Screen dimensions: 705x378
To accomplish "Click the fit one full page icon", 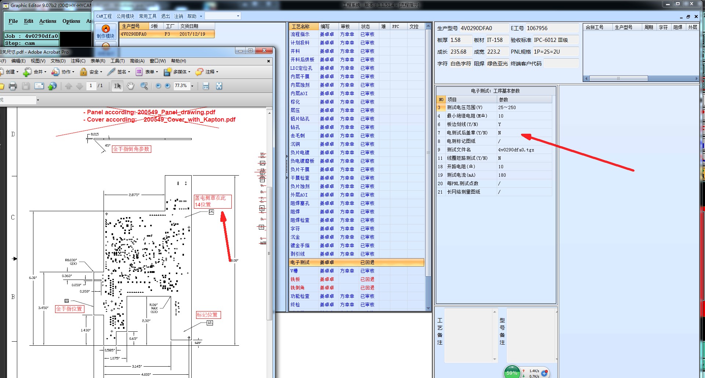I will pyautogui.click(x=219, y=86).
